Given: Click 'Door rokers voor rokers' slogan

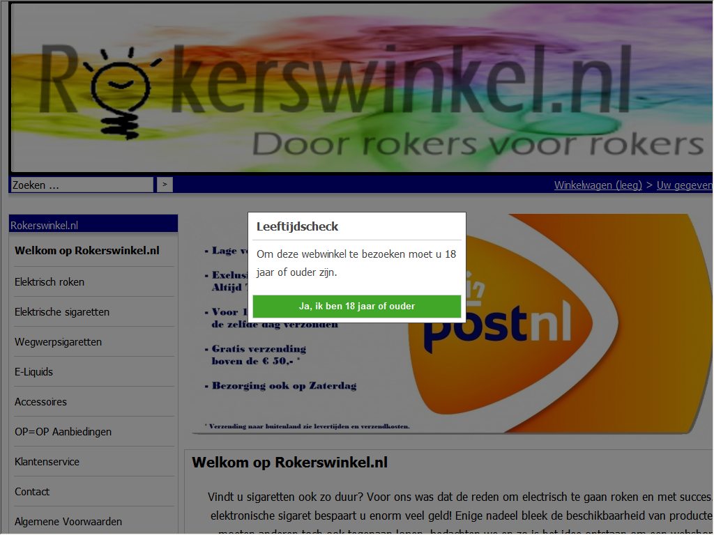Looking at the screenshot, I should point(478,144).
